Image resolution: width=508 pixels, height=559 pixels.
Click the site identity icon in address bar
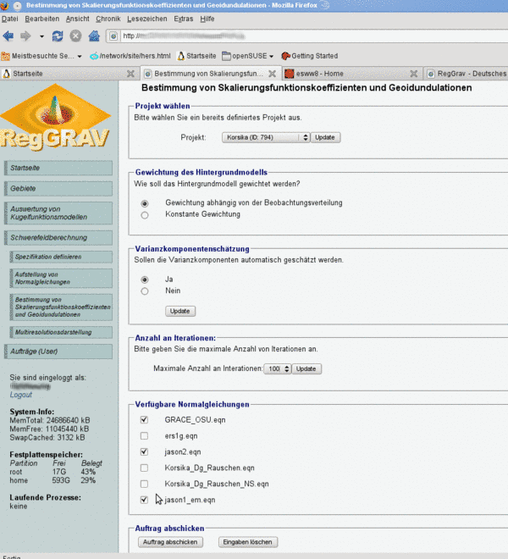coord(113,36)
